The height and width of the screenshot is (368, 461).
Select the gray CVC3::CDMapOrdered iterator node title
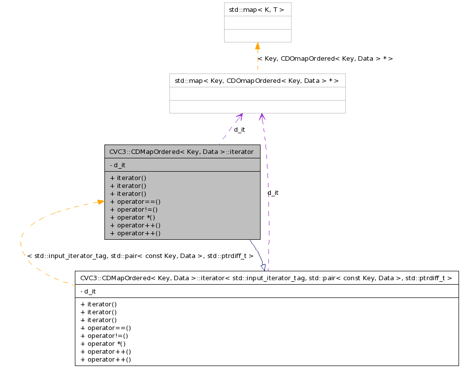coord(182,152)
